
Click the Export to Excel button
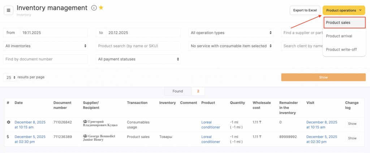pyautogui.click(x=305, y=10)
